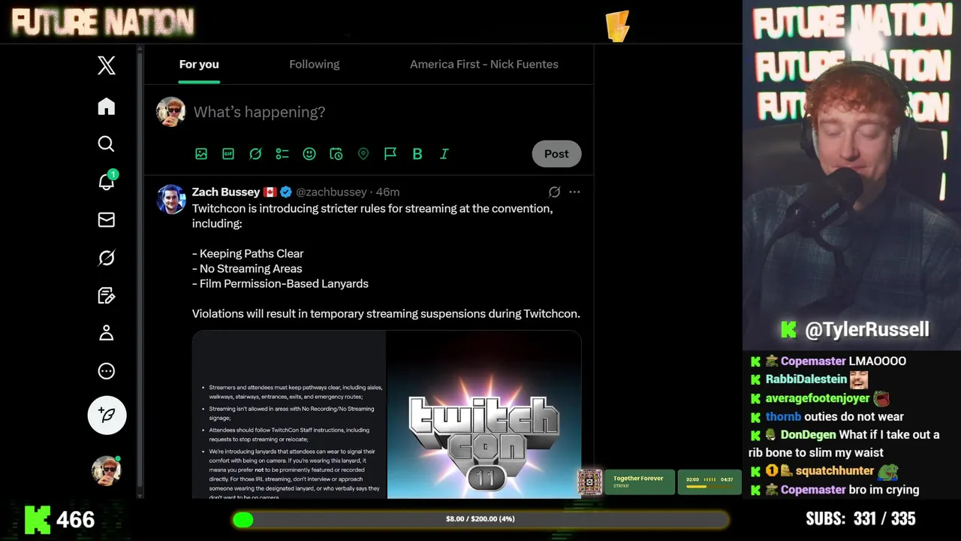Image resolution: width=961 pixels, height=541 pixels.
Task: Toggle italic formatting in composer
Action: tap(444, 154)
